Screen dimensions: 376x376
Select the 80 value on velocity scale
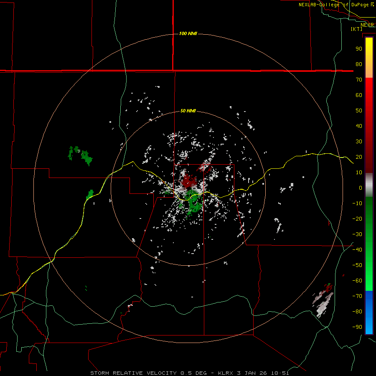coord(359,64)
